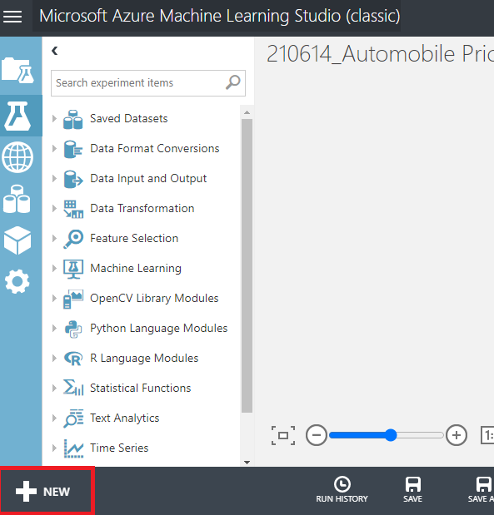494x515 pixels.
Task: Click the Feature Selection icon
Action: point(73,239)
